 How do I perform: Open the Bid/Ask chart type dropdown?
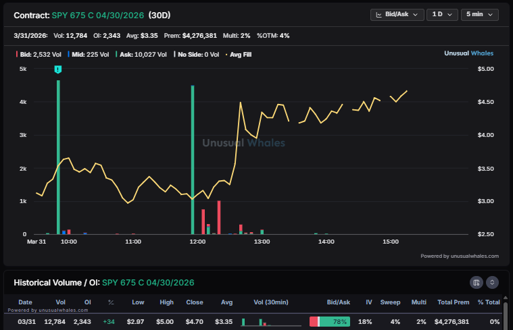point(397,14)
